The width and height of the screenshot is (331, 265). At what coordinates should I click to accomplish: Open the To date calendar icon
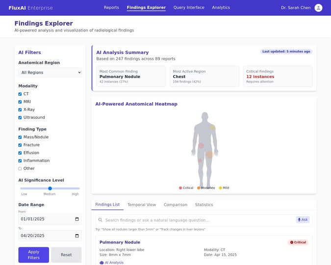click(77, 236)
